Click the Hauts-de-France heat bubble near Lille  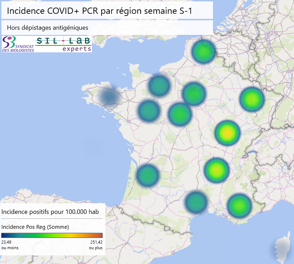pyautogui.click(x=204, y=51)
